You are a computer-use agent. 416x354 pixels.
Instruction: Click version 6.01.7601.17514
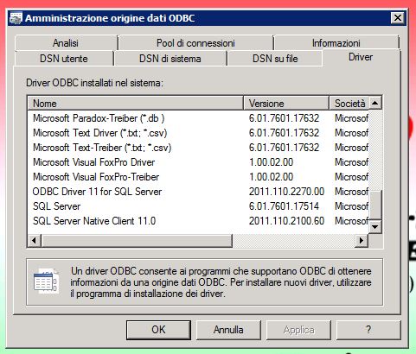coord(284,206)
